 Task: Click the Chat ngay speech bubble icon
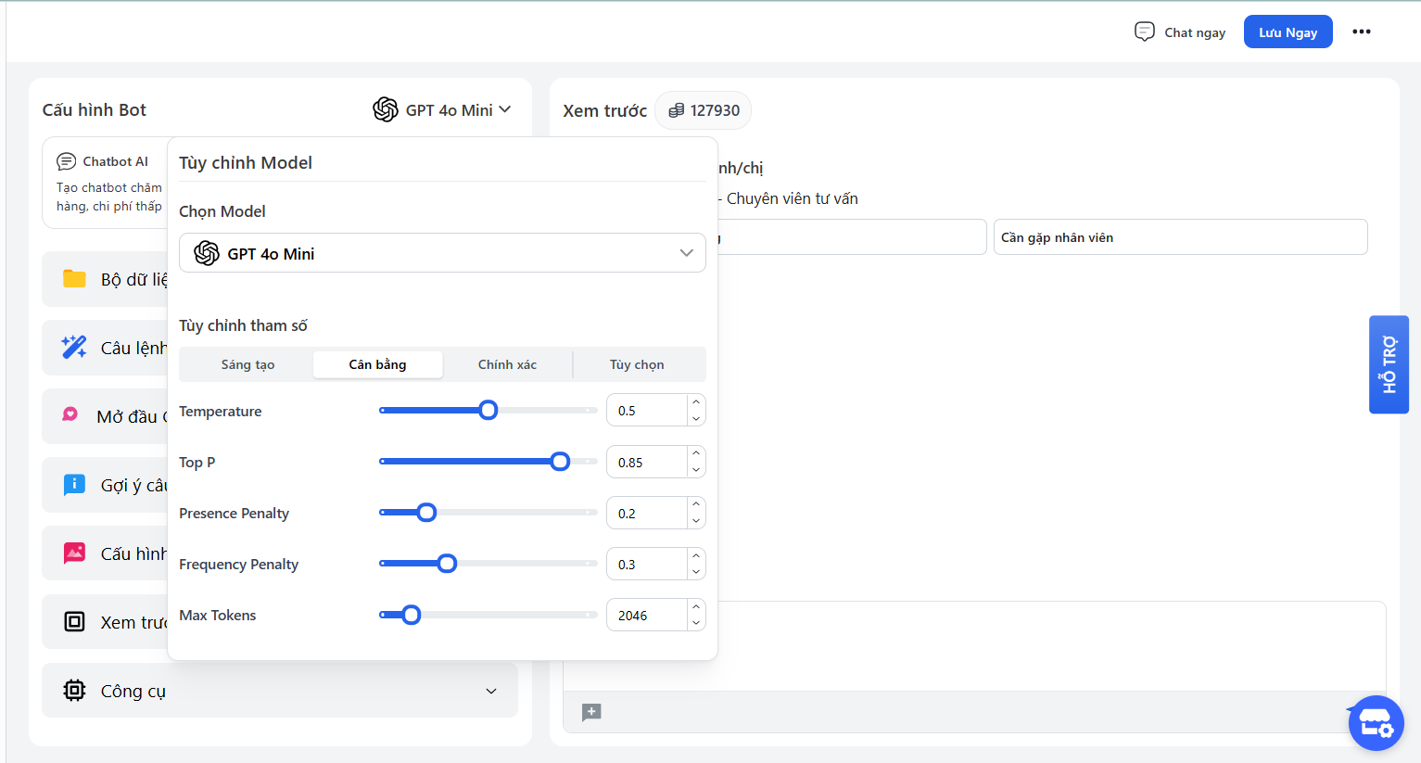pyautogui.click(x=1145, y=32)
